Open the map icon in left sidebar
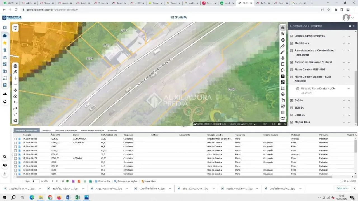Viewport: 358px width, 201px height. click(x=5, y=28)
